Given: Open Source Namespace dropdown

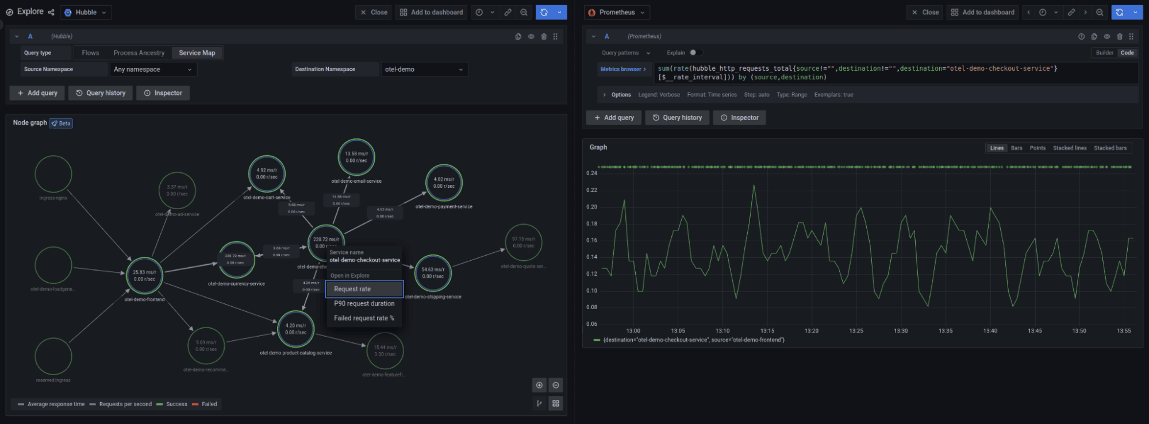Looking at the screenshot, I should [x=153, y=70].
